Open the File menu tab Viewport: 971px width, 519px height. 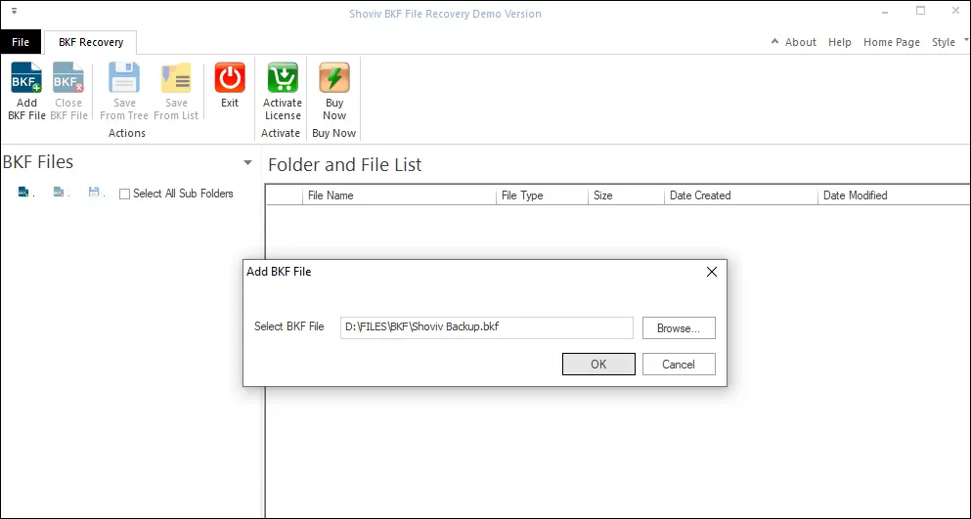point(21,42)
